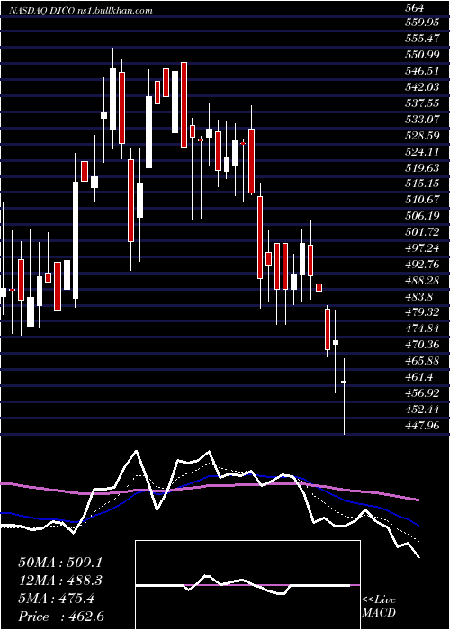The image size is (450, 630).
Task: Select the 550.99 price axis label
Action: click(x=422, y=55)
